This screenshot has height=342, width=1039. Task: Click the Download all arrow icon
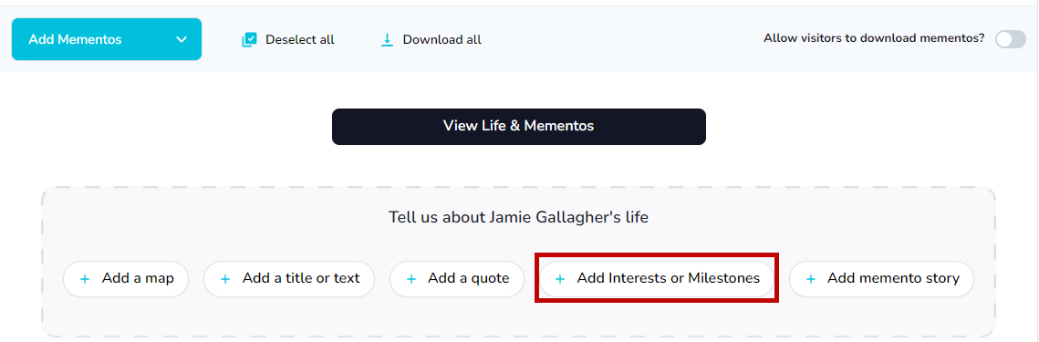point(387,40)
